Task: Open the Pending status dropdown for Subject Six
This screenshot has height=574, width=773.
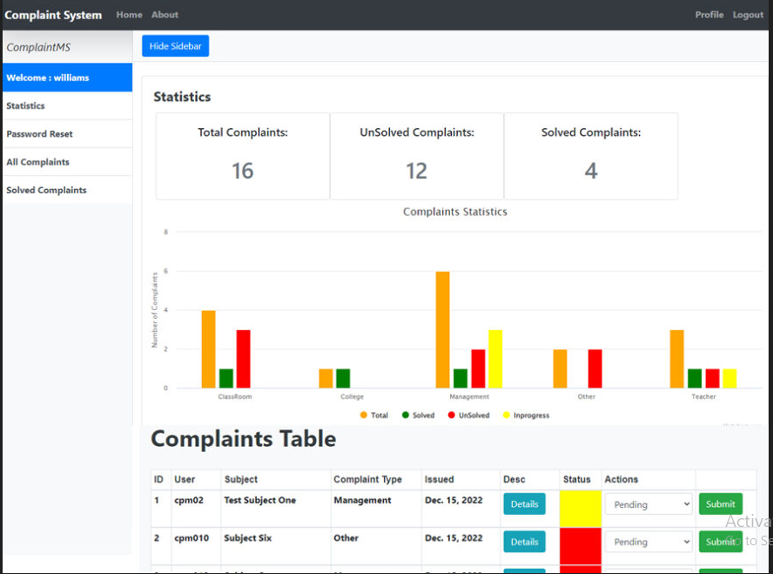Action: coord(648,541)
